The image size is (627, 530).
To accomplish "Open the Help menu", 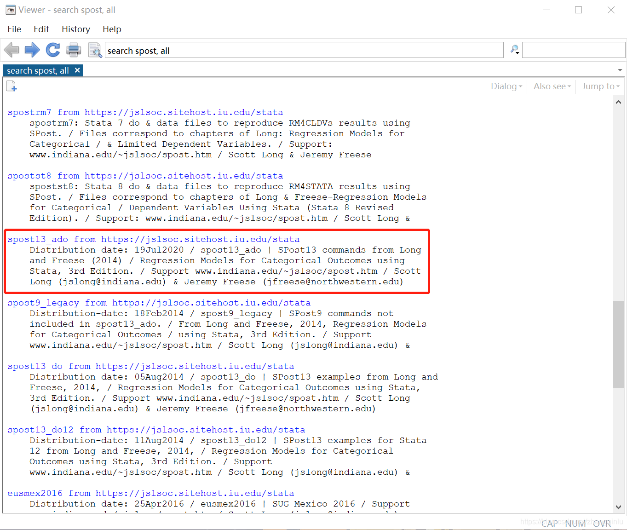I will click(x=112, y=29).
